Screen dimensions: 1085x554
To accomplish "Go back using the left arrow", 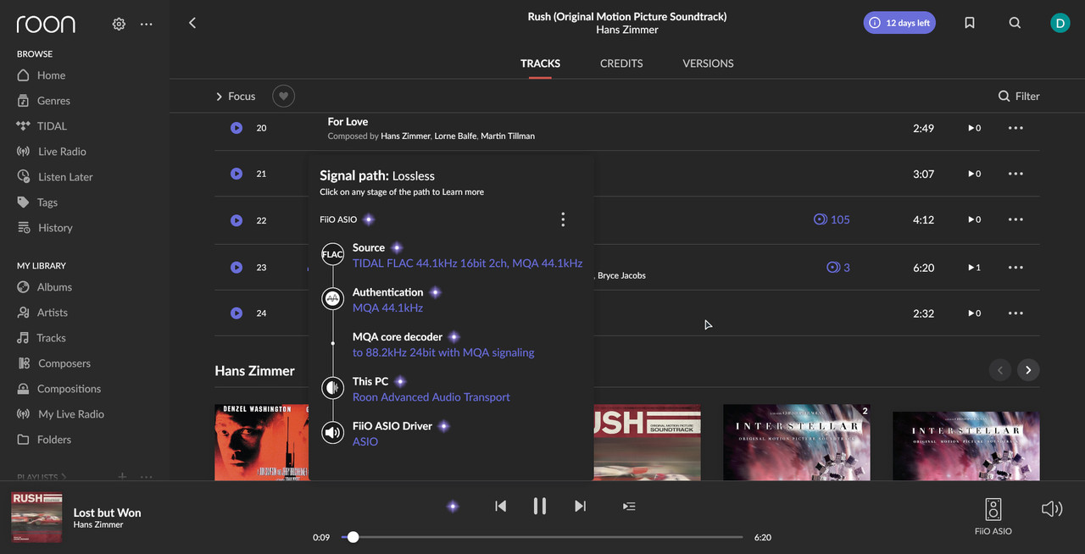I will (x=192, y=23).
